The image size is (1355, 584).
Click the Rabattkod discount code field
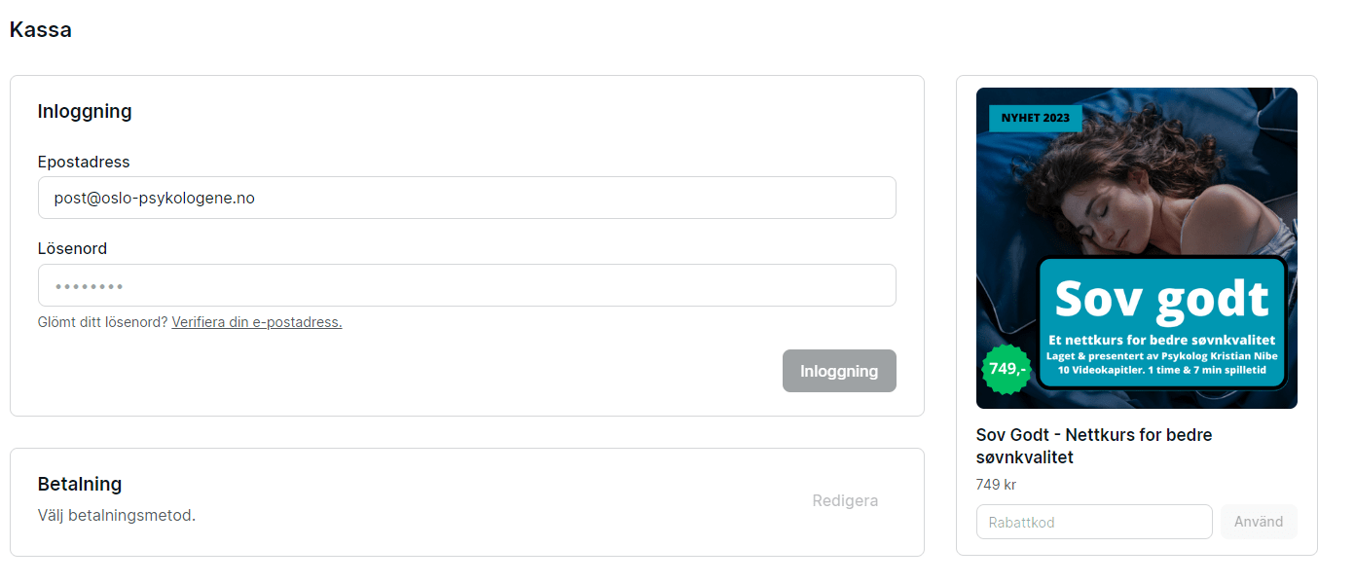pos(1094,522)
